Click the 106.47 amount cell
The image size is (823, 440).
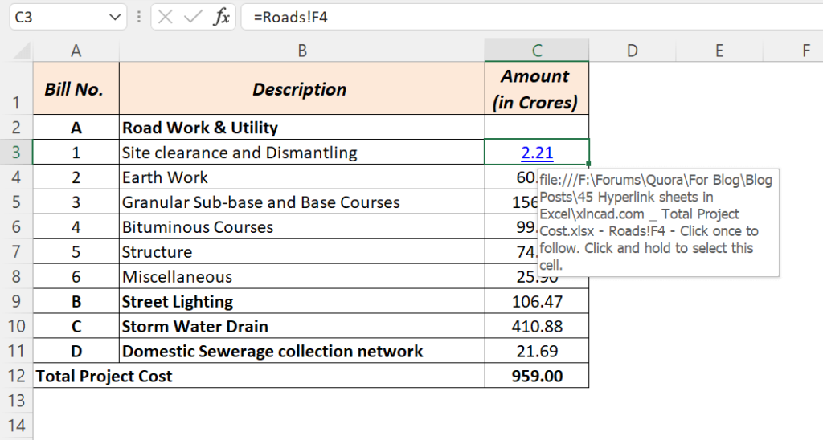click(x=536, y=302)
